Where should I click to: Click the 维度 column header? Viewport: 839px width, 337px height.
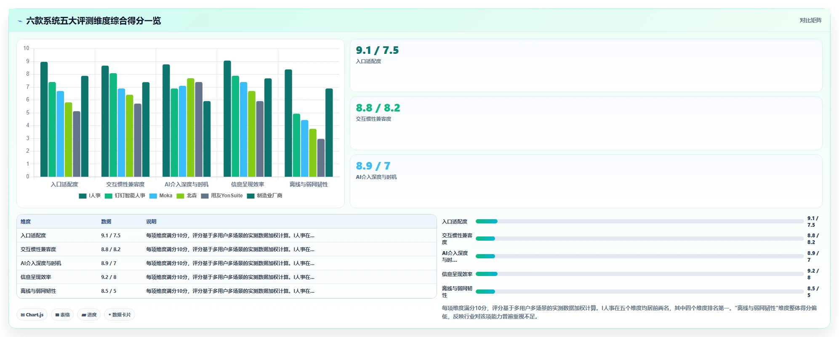26,222
